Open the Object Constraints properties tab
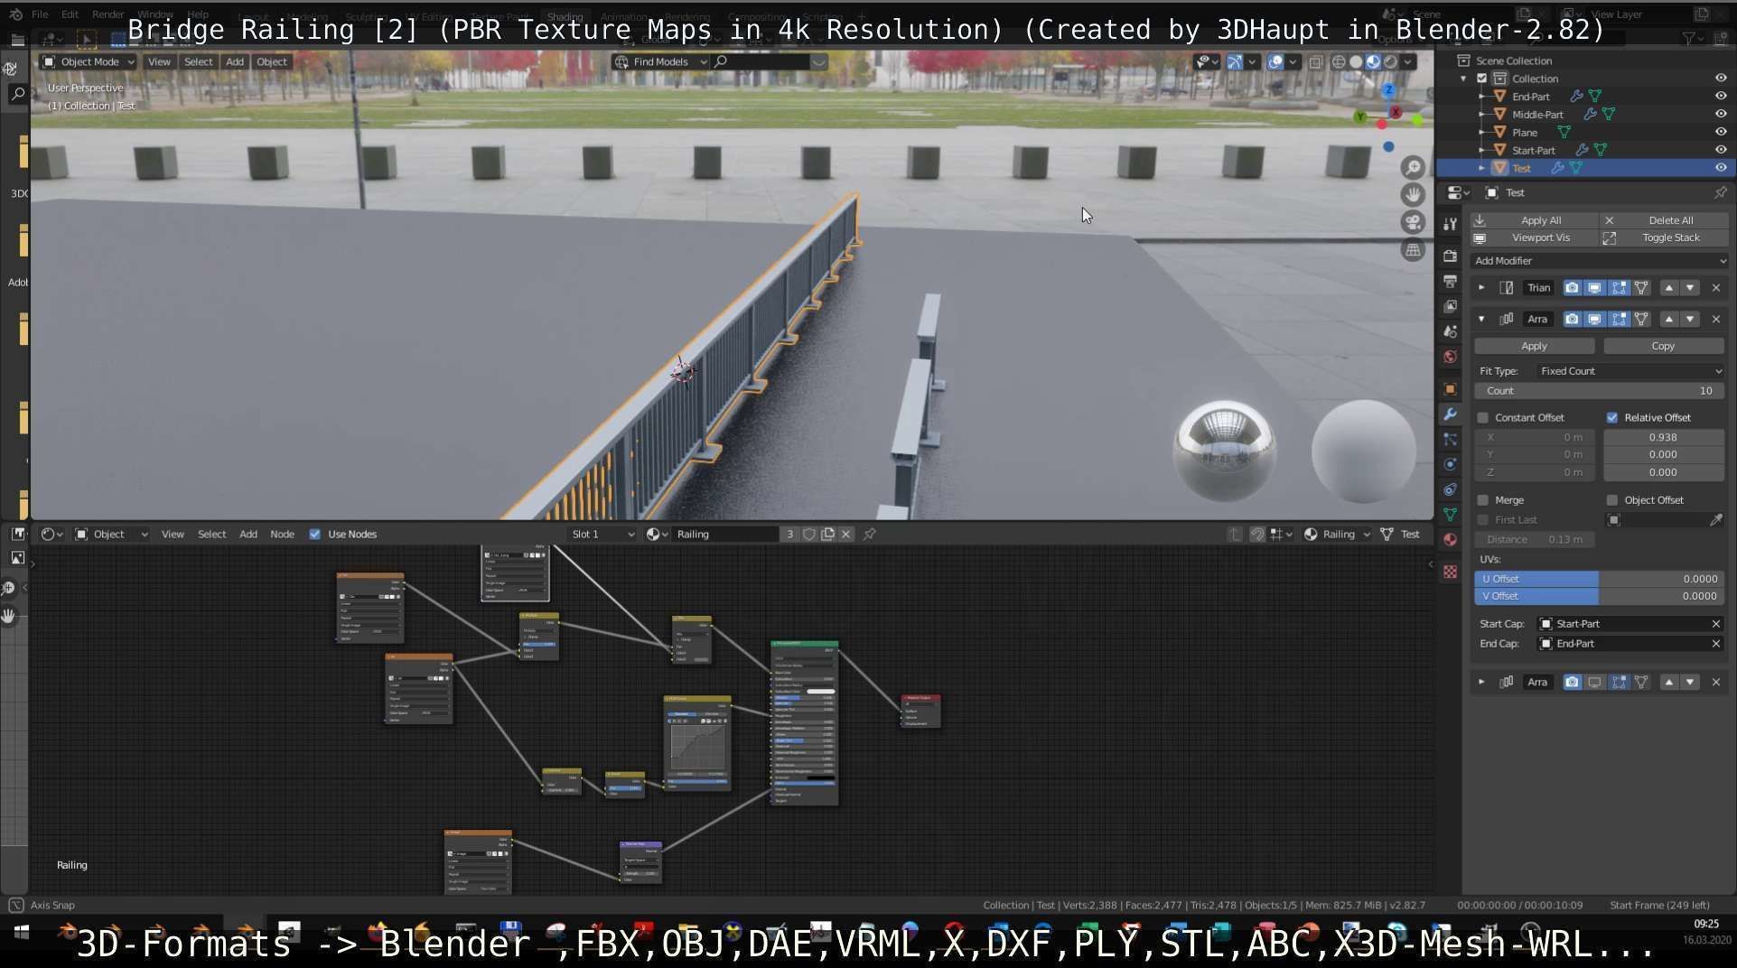This screenshot has height=968, width=1737. (x=1450, y=489)
